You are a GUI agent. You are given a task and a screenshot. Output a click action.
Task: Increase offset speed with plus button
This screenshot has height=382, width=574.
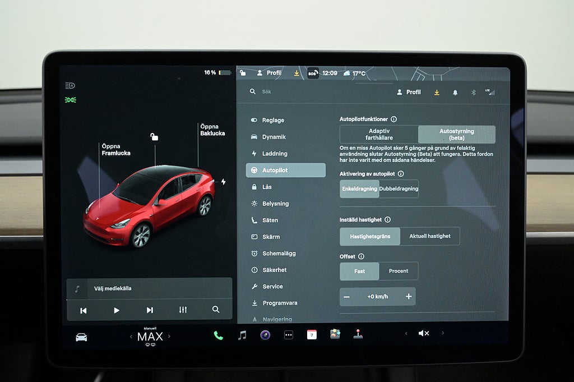tap(408, 296)
